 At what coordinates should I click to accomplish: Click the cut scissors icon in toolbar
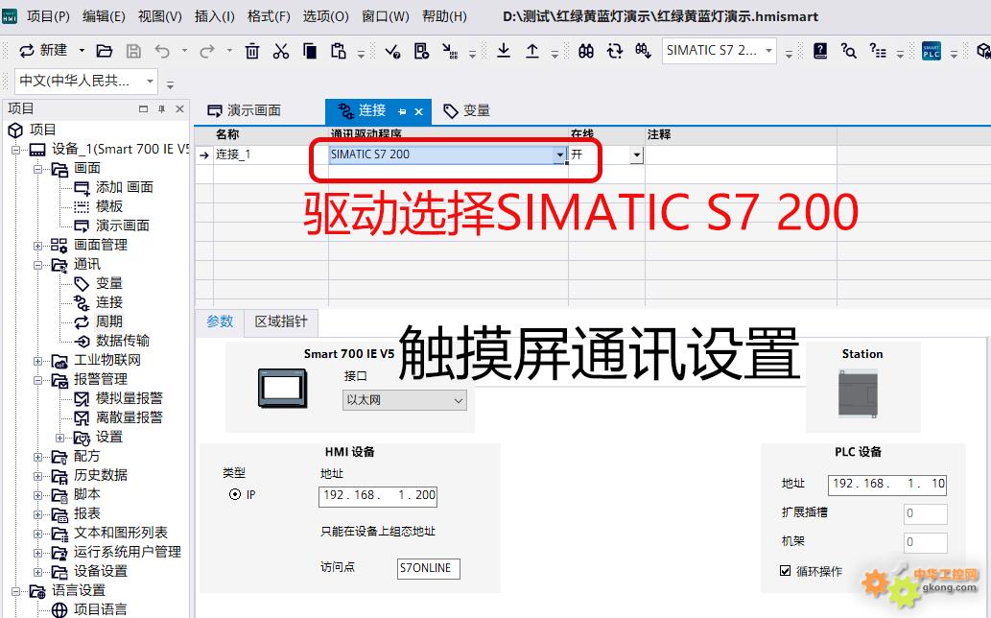281,51
